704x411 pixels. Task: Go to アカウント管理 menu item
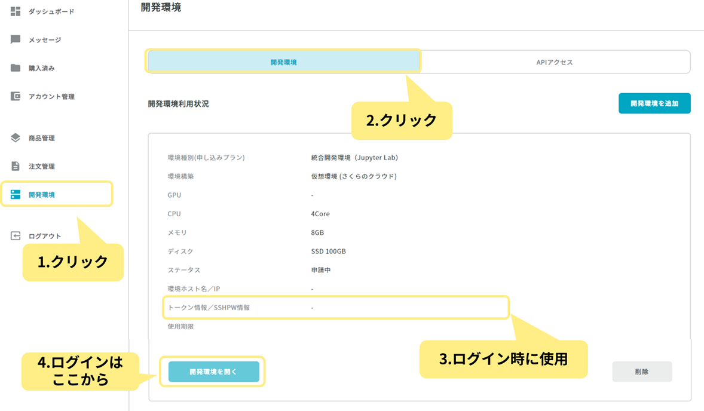(x=51, y=96)
